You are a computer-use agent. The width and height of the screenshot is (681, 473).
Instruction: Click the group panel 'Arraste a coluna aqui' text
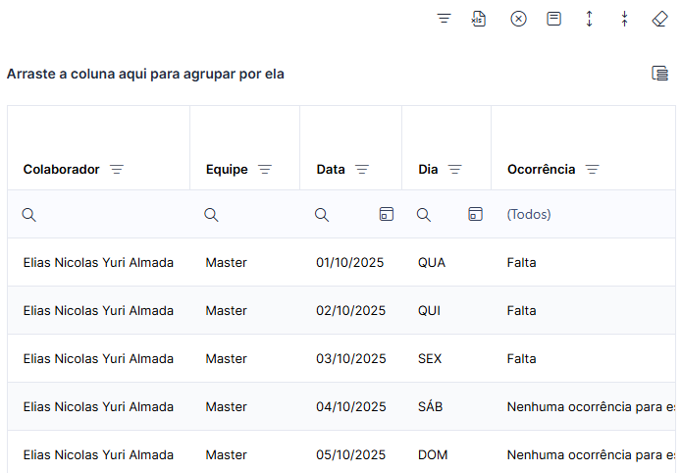145,74
